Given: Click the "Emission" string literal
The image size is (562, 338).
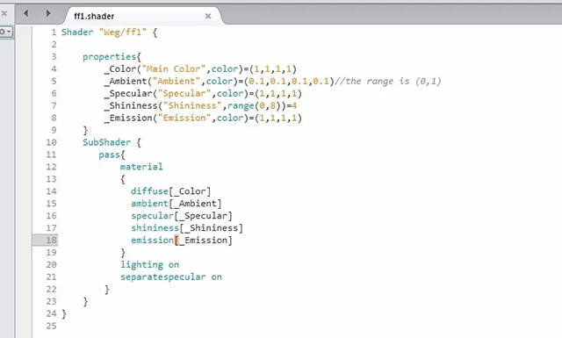Looking at the screenshot, I should (x=184, y=118).
